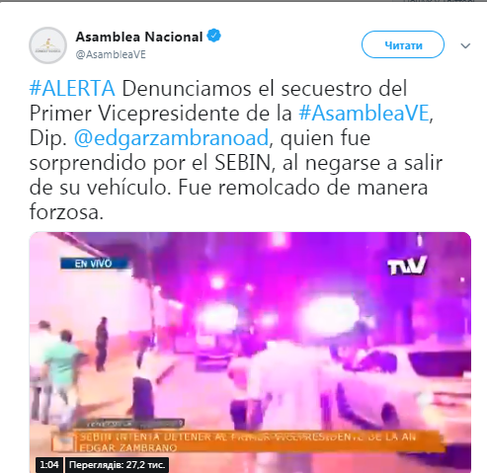Expand the tweet options chevron menu
Image resolution: width=487 pixels, height=473 pixels.
[x=465, y=45]
